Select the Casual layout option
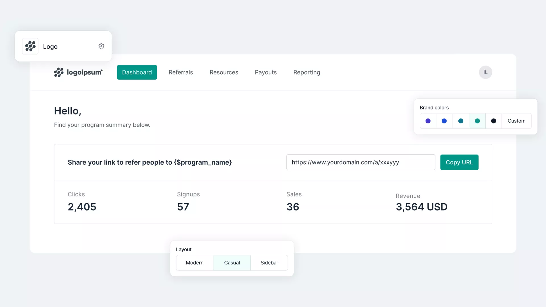Image resolution: width=546 pixels, height=307 pixels. pyautogui.click(x=232, y=263)
